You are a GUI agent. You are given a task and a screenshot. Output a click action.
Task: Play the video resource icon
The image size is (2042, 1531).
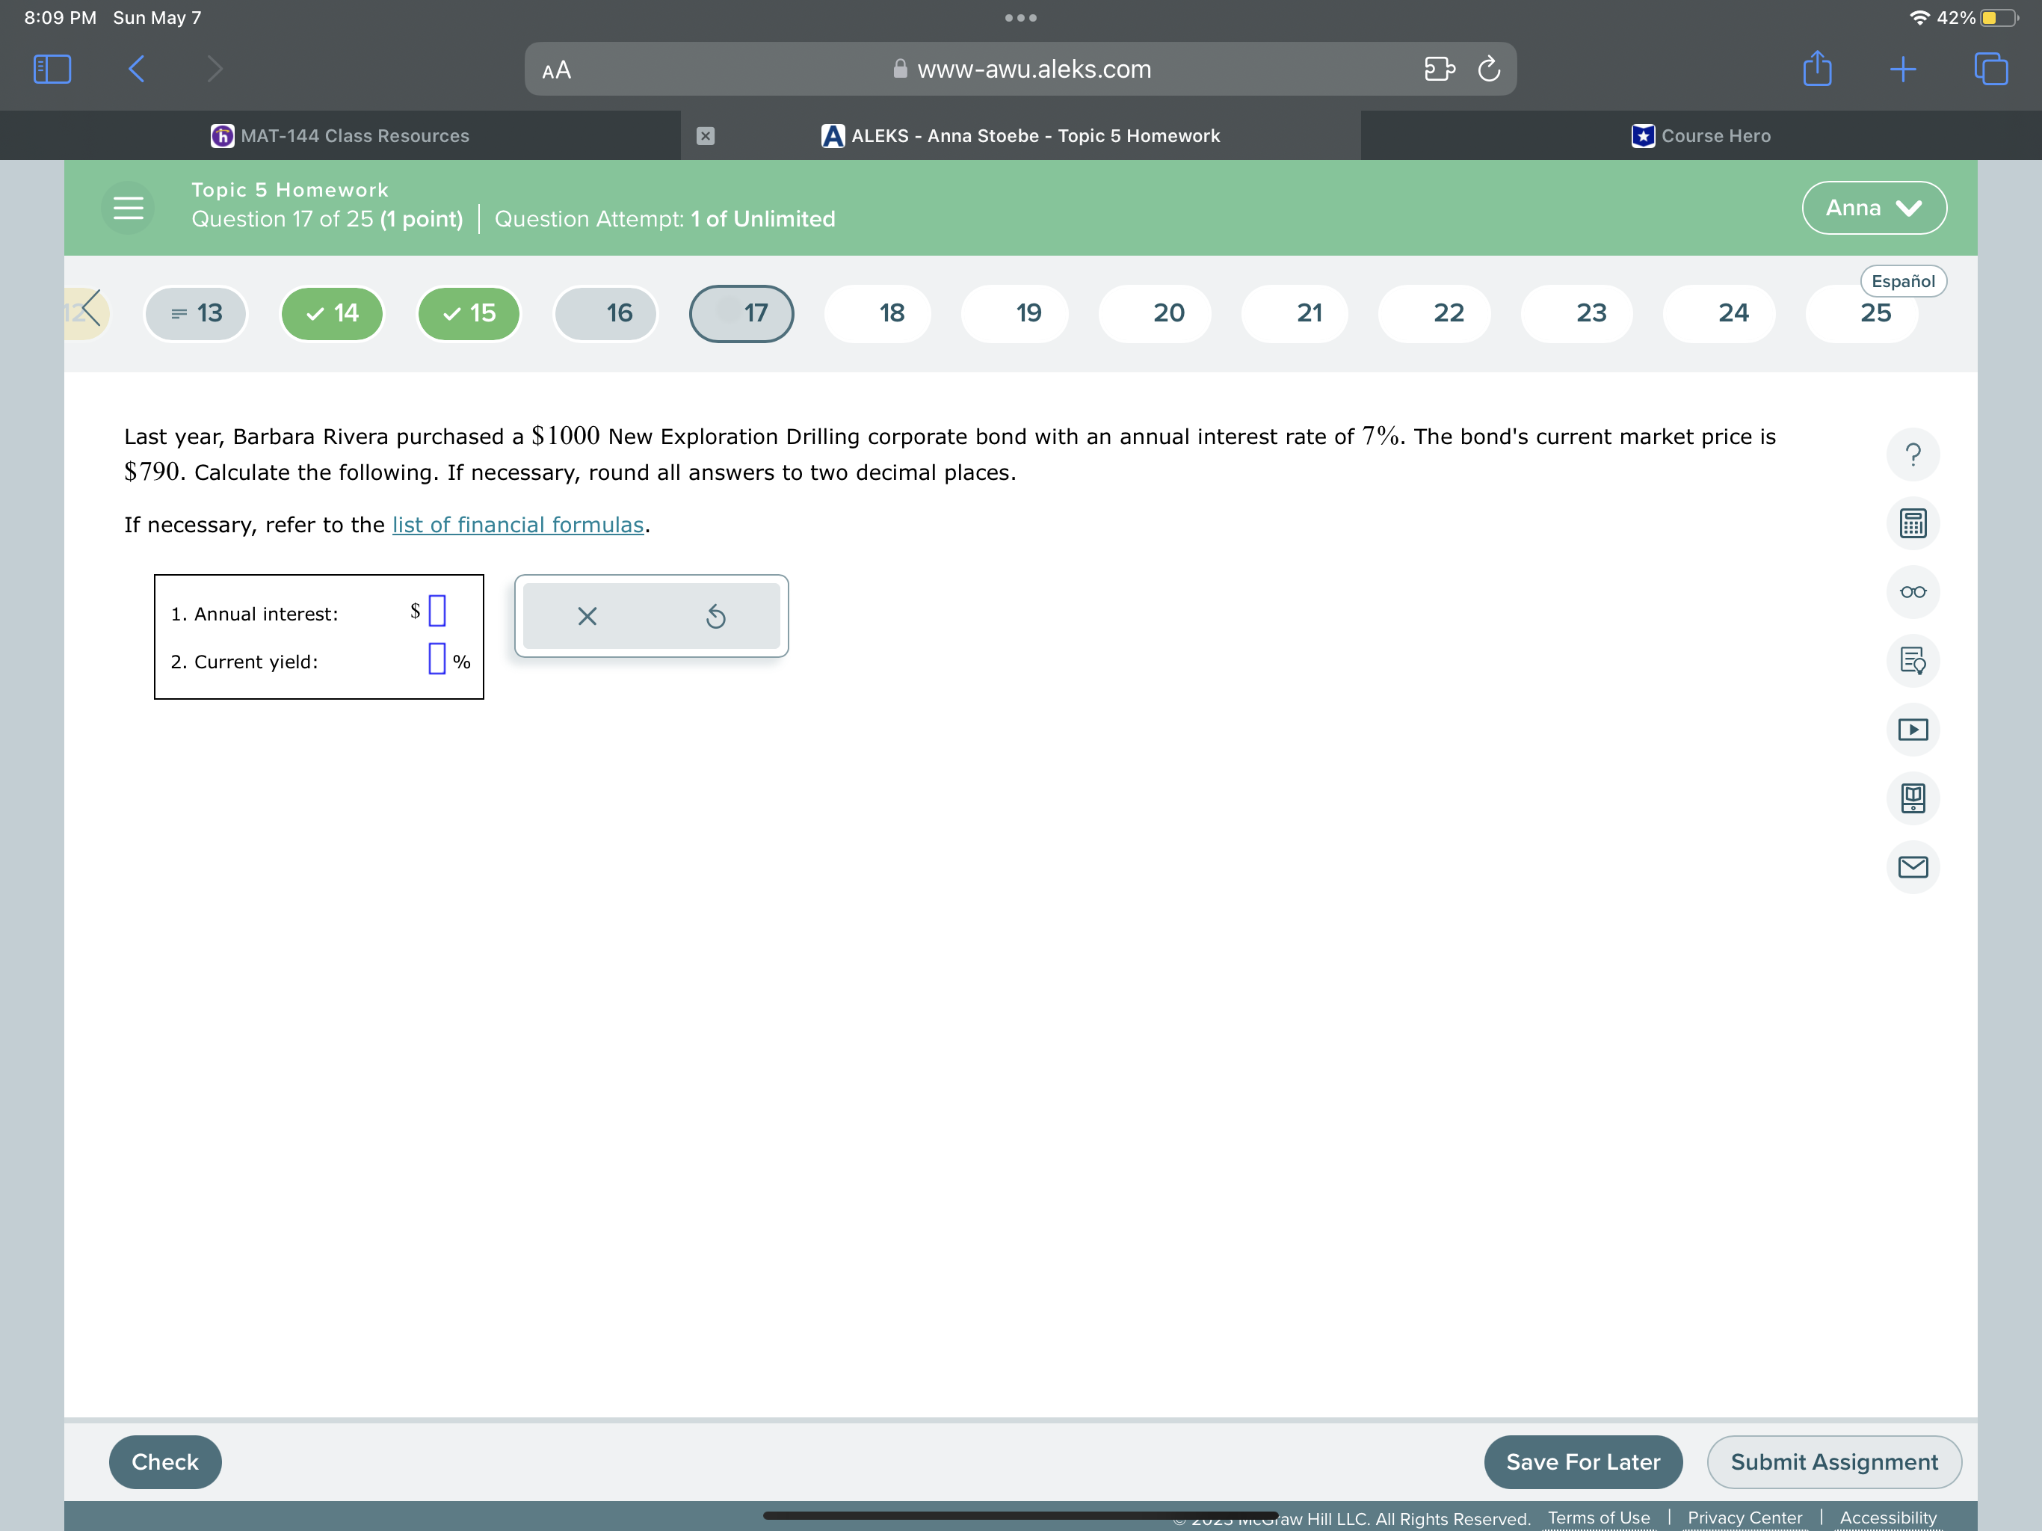click(1912, 730)
